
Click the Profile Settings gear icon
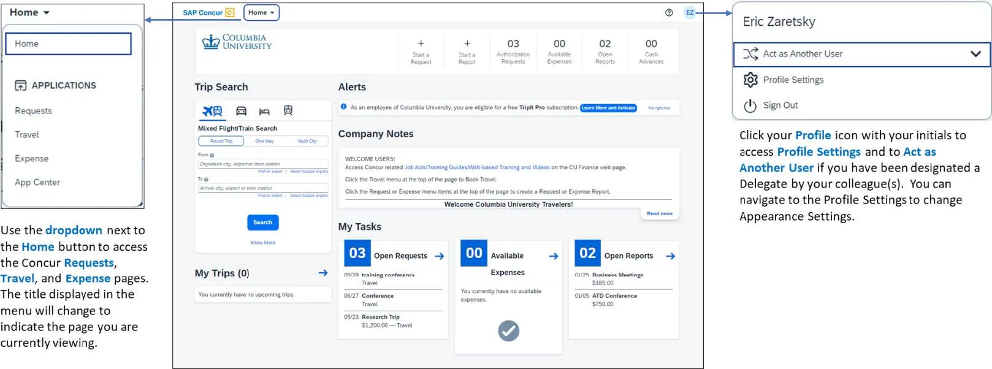pos(750,80)
